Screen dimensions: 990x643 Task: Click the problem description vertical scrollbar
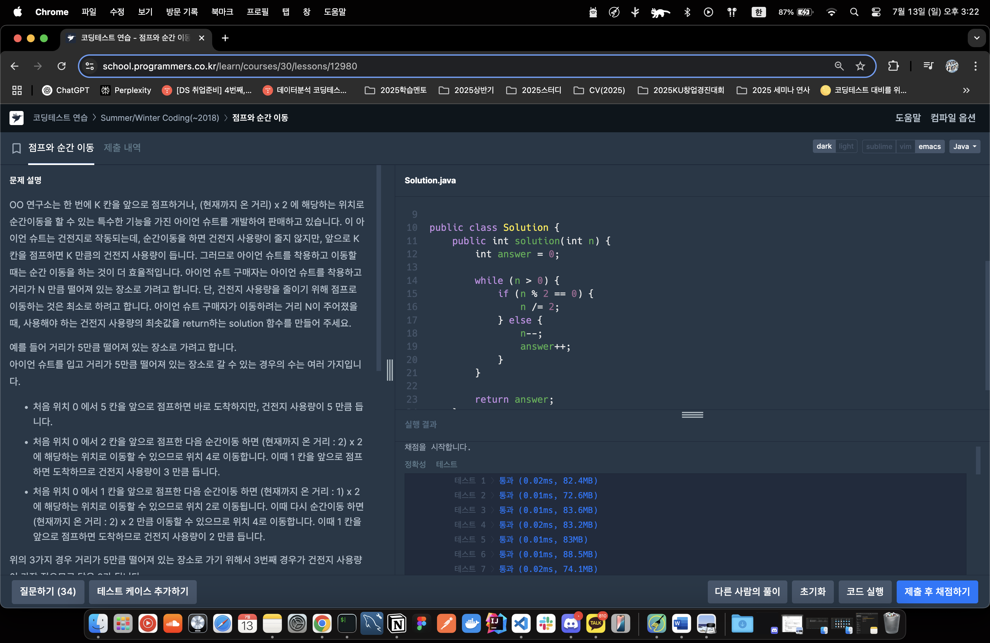(378, 268)
